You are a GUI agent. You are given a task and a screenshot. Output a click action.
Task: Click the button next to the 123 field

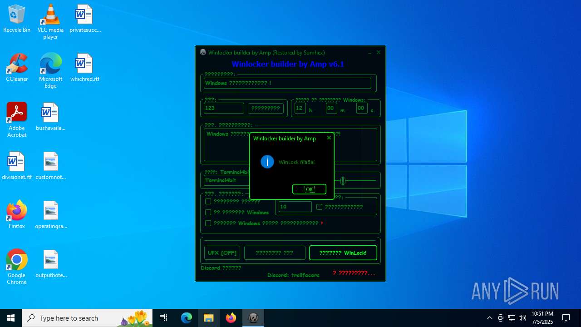pos(266,108)
